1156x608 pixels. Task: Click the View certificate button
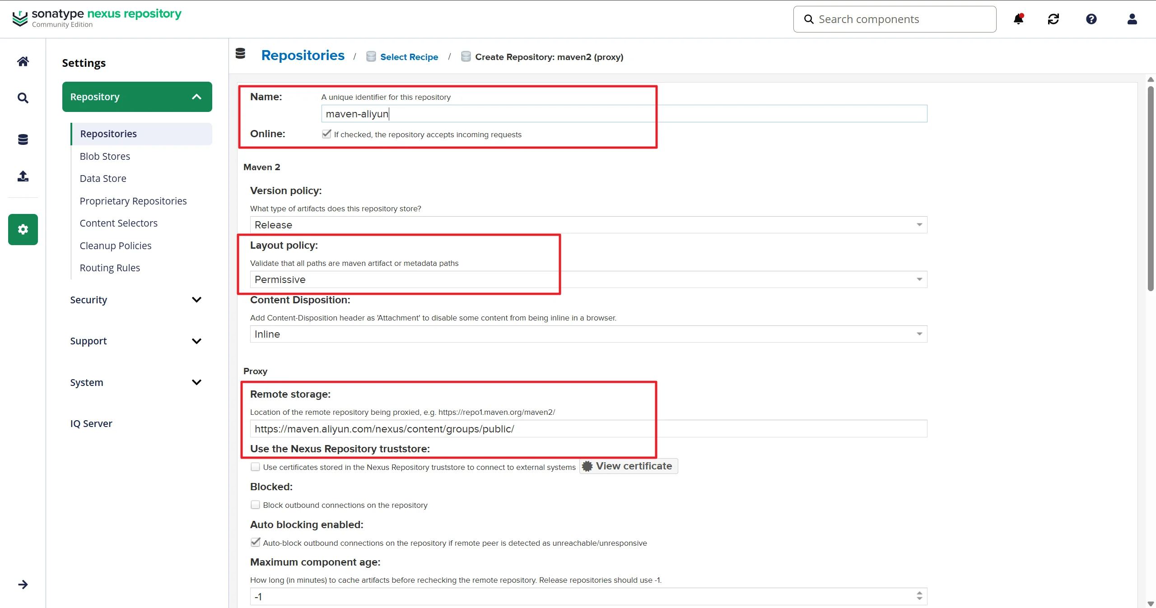click(629, 466)
